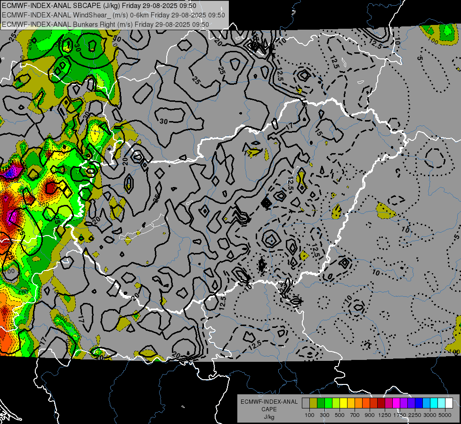Click the ECMWF-INDEX-ANAL legend title
This screenshot has width=461, height=424.
coord(269,402)
